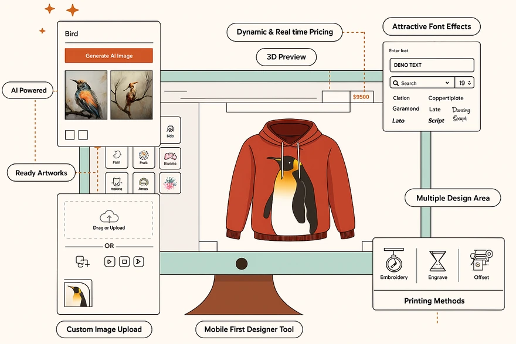The height and width of the screenshot is (344, 516).
Task: Click the copy shapes icon below OR divider
Action: pyautogui.click(x=81, y=262)
